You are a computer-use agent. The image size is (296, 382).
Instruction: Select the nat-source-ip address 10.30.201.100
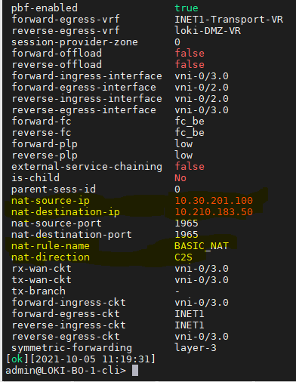[214, 201]
